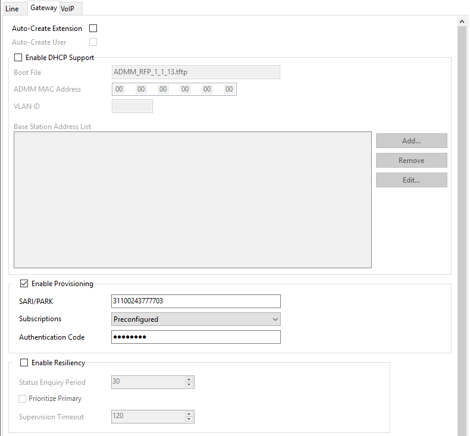This screenshot has width=470, height=436.
Task: Decrease Status Enquiry Period with down arrow
Action: click(x=189, y=385)
